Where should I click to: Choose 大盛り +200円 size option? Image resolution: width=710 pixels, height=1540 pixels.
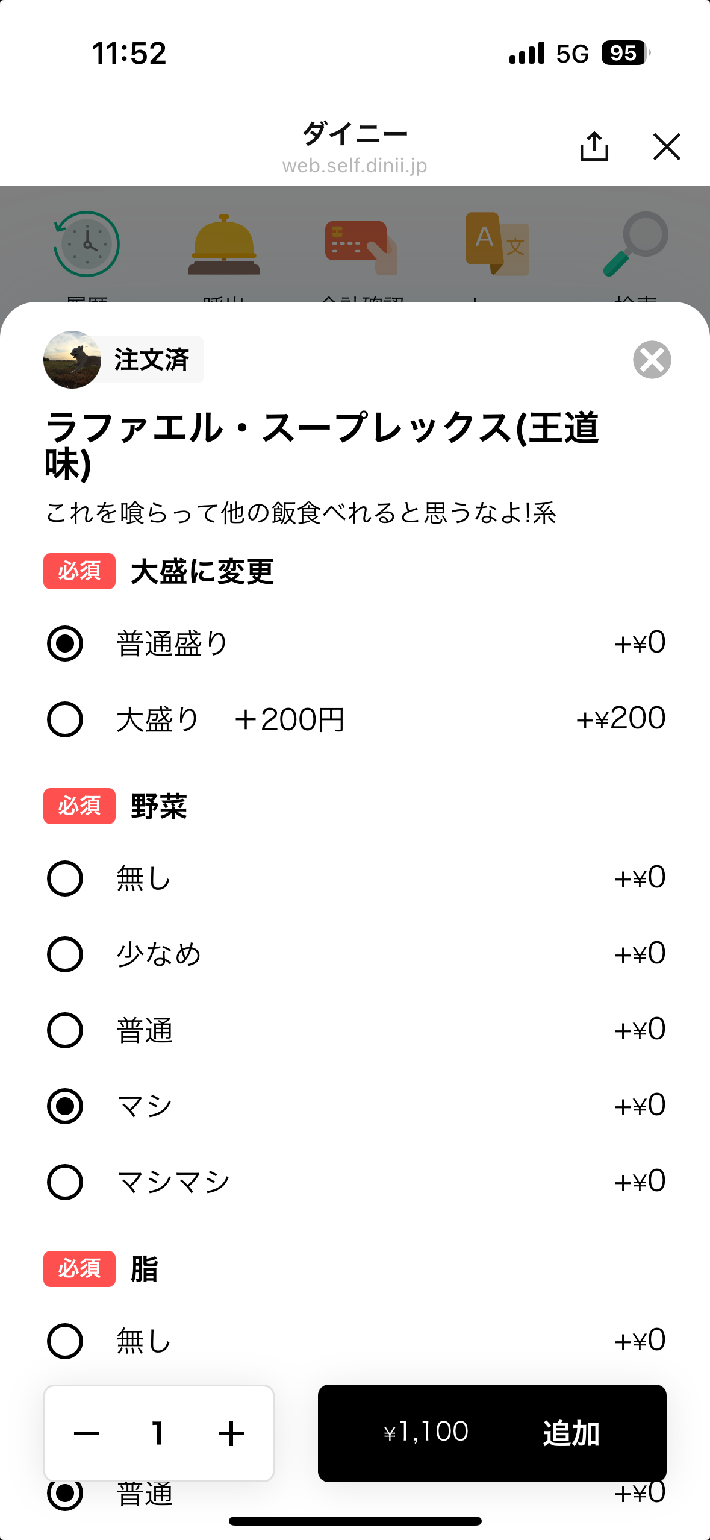pyautogui.click(x=65, y=719)
